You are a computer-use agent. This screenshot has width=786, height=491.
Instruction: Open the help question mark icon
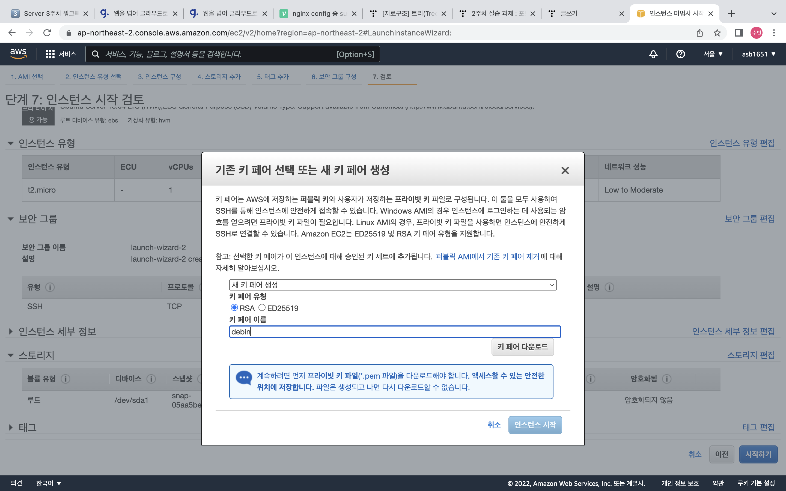tap(680, 54)
